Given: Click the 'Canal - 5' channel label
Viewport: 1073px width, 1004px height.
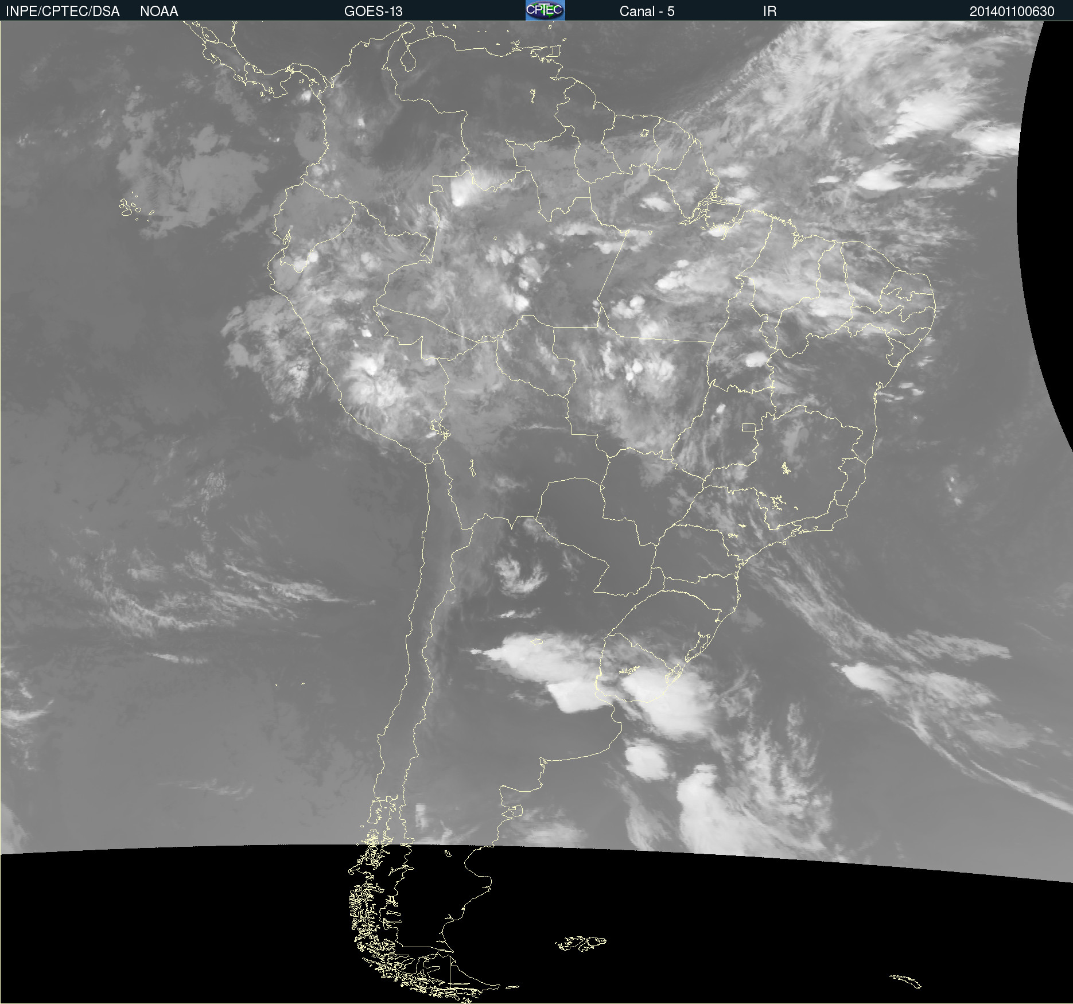Looking at the screenshot, I should 647,11.
